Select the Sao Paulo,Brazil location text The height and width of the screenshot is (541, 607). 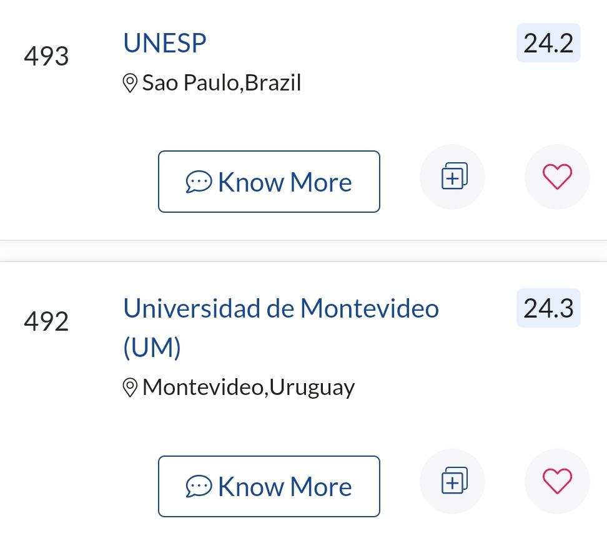tap(222, 83)
